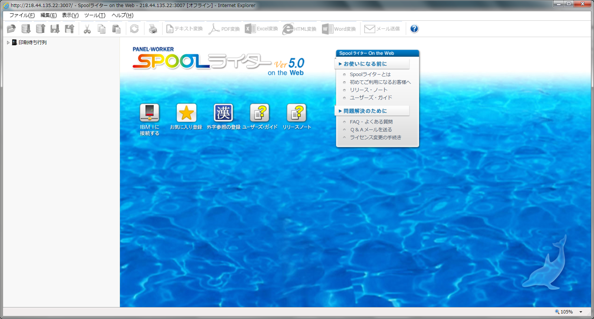Screen dimensions: 594x319
Task: Click the refresh icon in toolbar
Action: [134, 29]
